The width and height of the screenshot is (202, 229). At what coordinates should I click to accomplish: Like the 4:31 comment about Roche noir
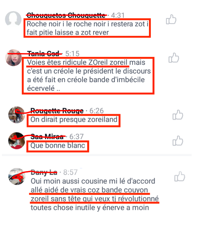click(x=171, y=19)
